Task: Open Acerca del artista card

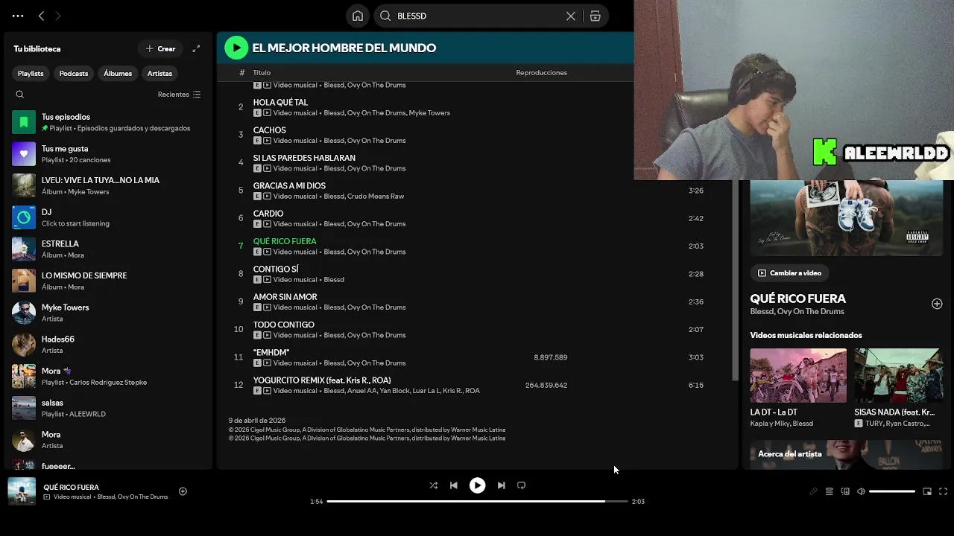Action: click(x=846, y=455)
